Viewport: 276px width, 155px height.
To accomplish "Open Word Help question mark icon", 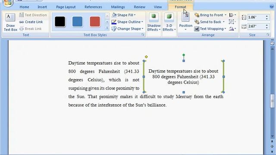I will pyautogui.click(x=272, y=7).
